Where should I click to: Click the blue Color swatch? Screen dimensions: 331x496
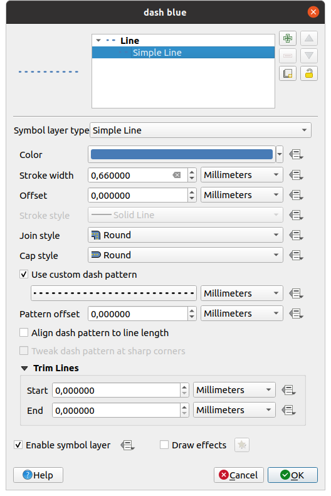[181, 154]
